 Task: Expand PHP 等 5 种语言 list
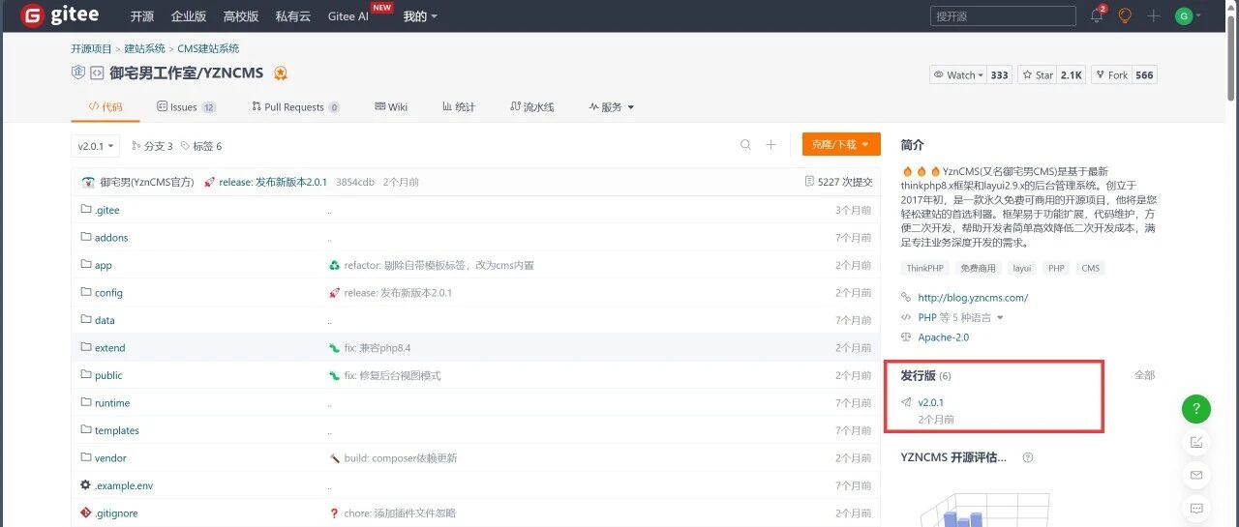coord(960,317)
